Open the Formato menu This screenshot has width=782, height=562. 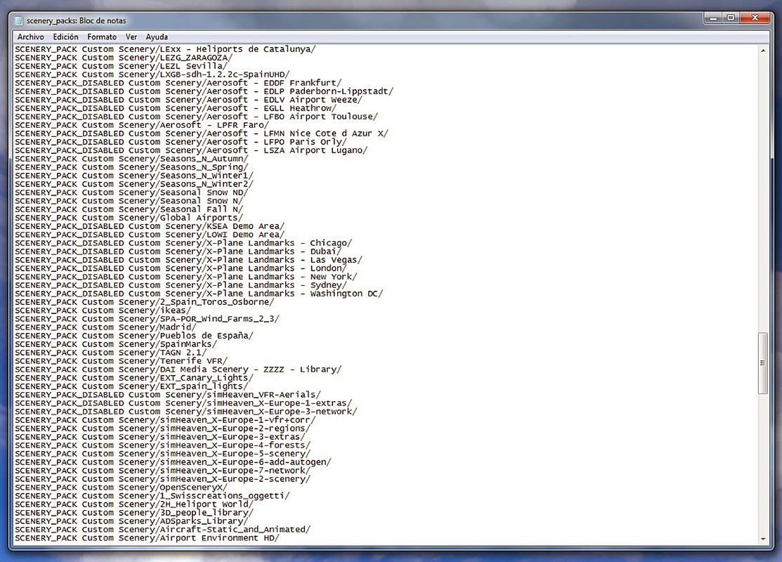[102, 37]
